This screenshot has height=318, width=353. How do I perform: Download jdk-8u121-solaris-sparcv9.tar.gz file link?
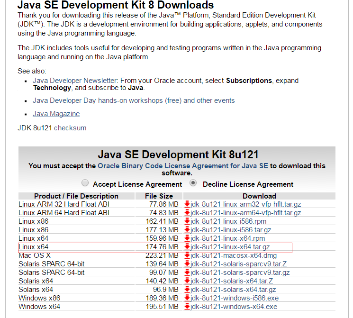coord(240,273)
